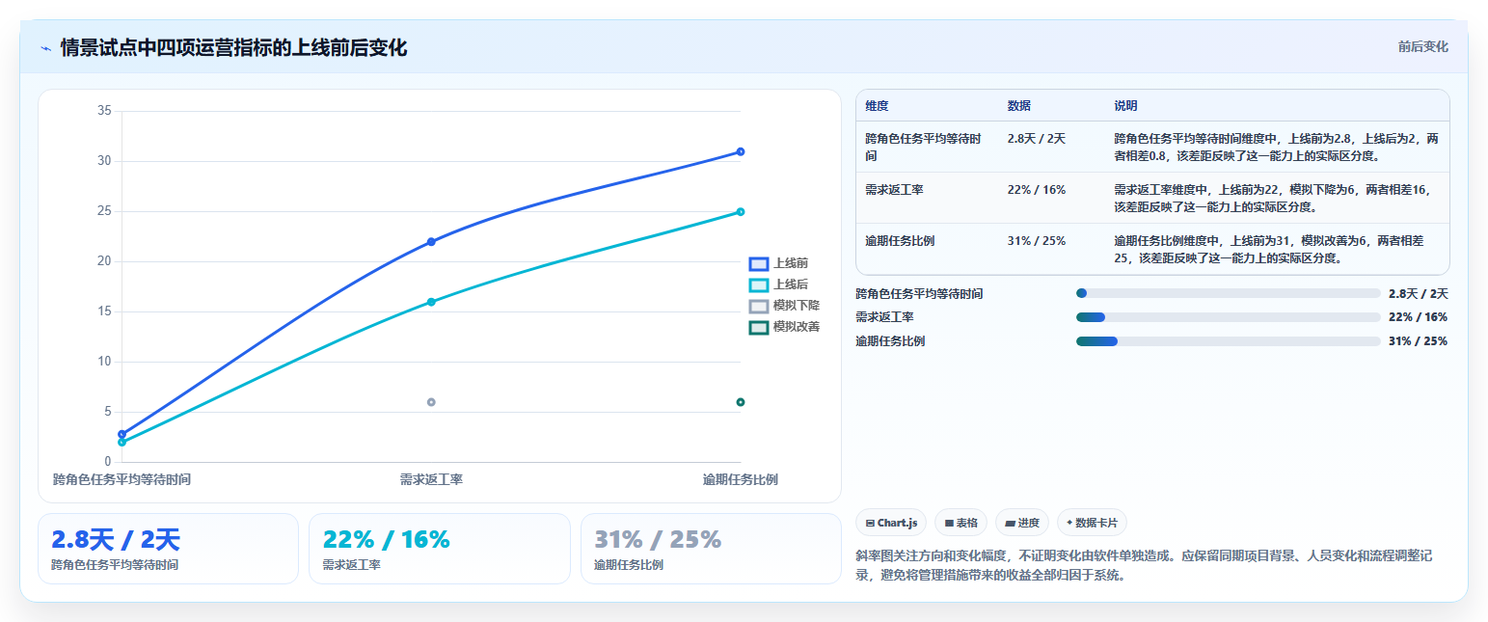The width and height of the screenshot is (1488, 622).
Task: Click the 模拟改善 green legend swatch
Action: (759, 327)
